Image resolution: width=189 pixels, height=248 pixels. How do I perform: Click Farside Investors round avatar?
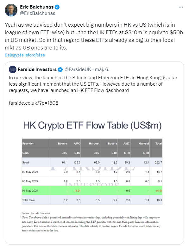(x=13, y=69)
